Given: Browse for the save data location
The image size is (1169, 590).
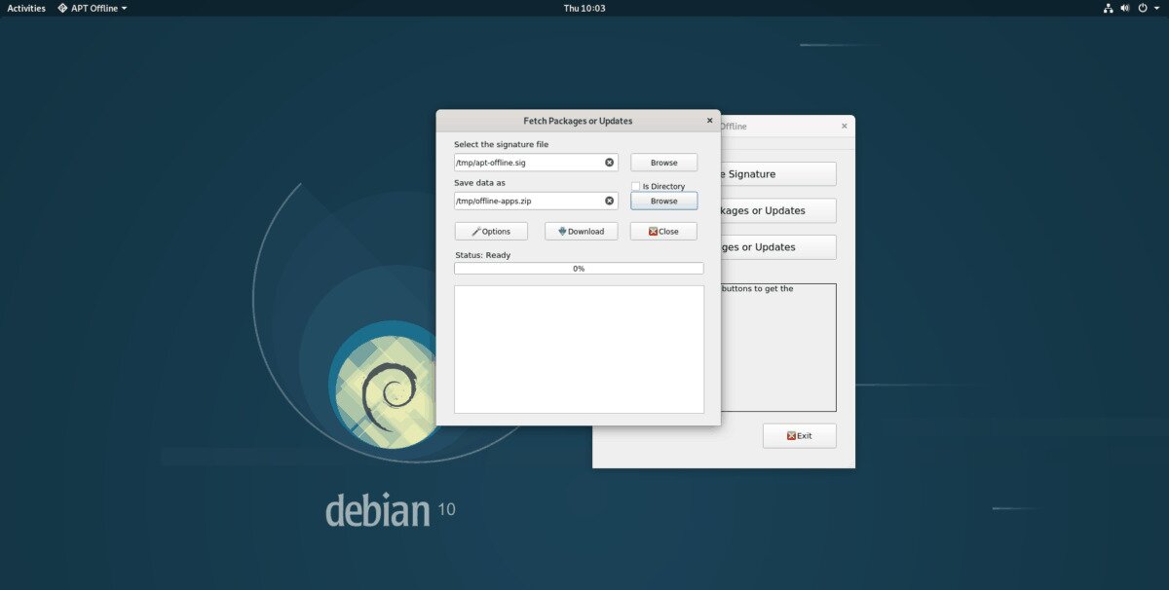Looking at the screenshot, I should point(663,201).
